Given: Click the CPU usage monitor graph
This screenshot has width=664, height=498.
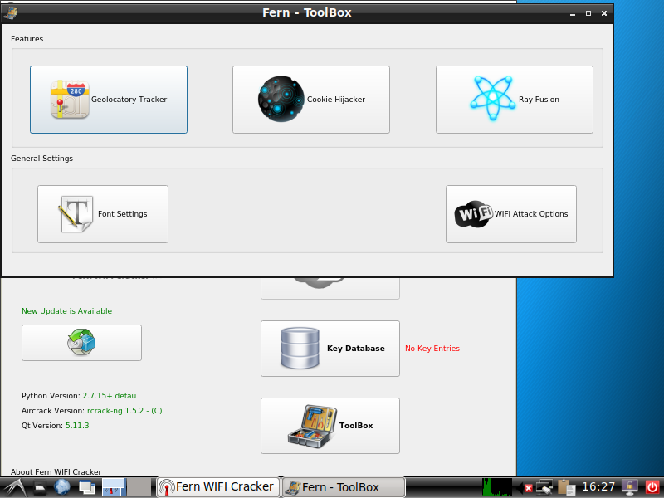Looking at the screenshot, I should (498, 487).
